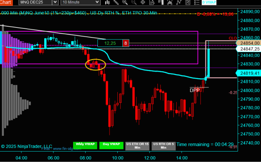
Task: Click the red 8 box beside 12,25
Action: [126, 43]
